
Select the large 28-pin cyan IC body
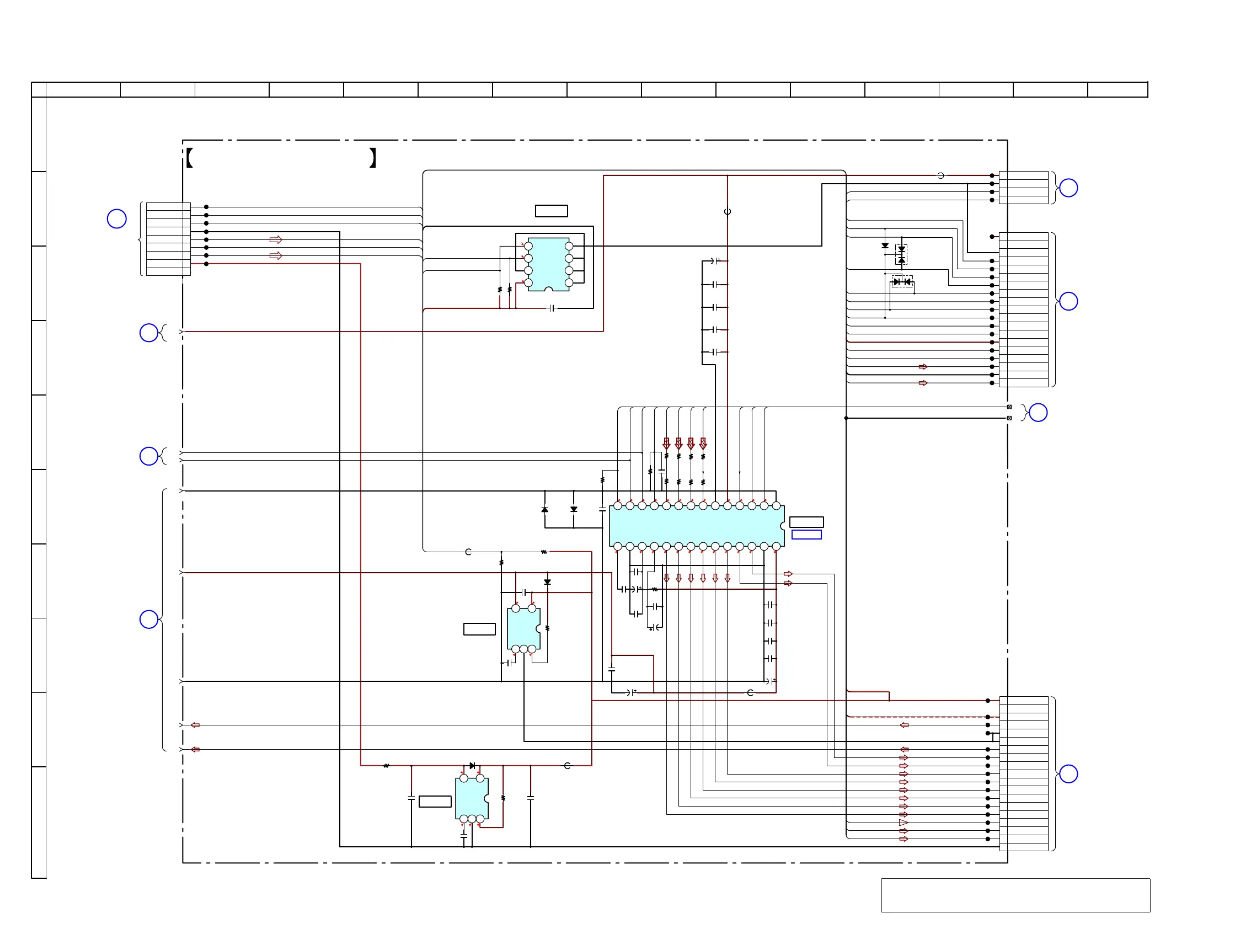click(x=696, y=526)
